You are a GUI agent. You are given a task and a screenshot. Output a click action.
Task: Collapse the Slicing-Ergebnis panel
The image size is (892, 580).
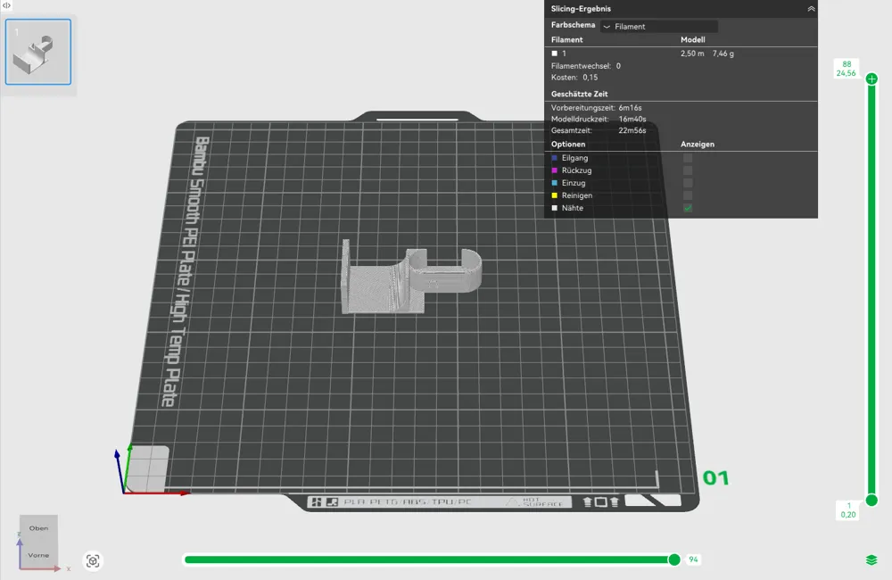811,9
